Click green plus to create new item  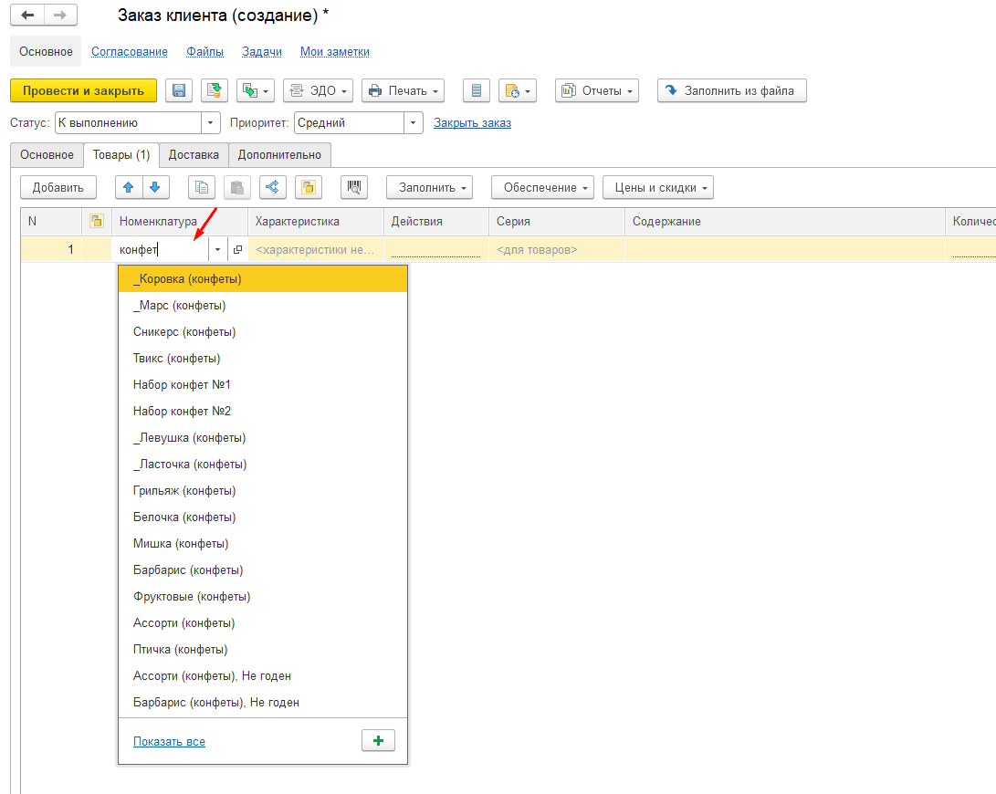pos(378,741)
